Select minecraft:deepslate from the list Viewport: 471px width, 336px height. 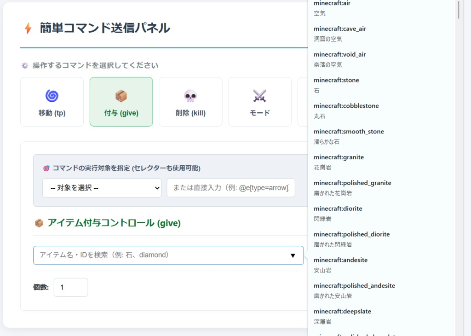pyautogui.click(x=381, y=317)
